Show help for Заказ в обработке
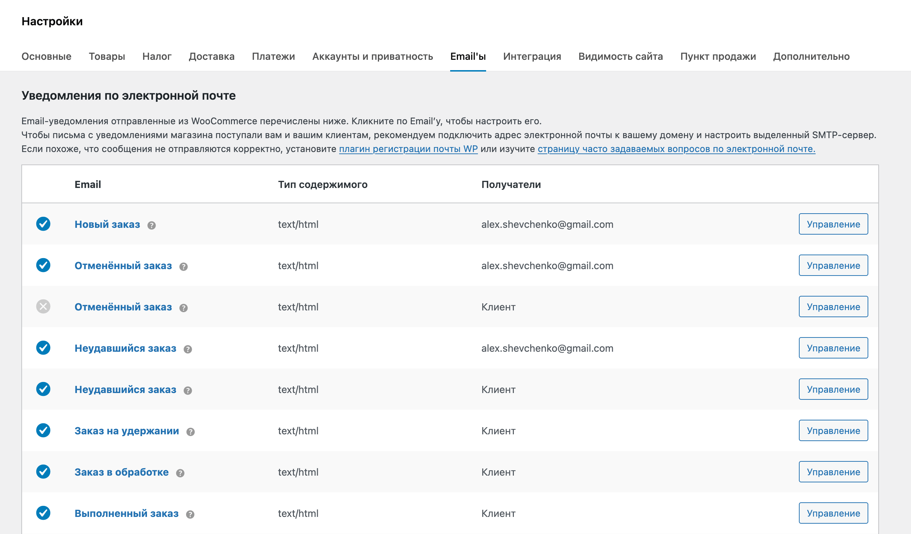 coord(180,473)
